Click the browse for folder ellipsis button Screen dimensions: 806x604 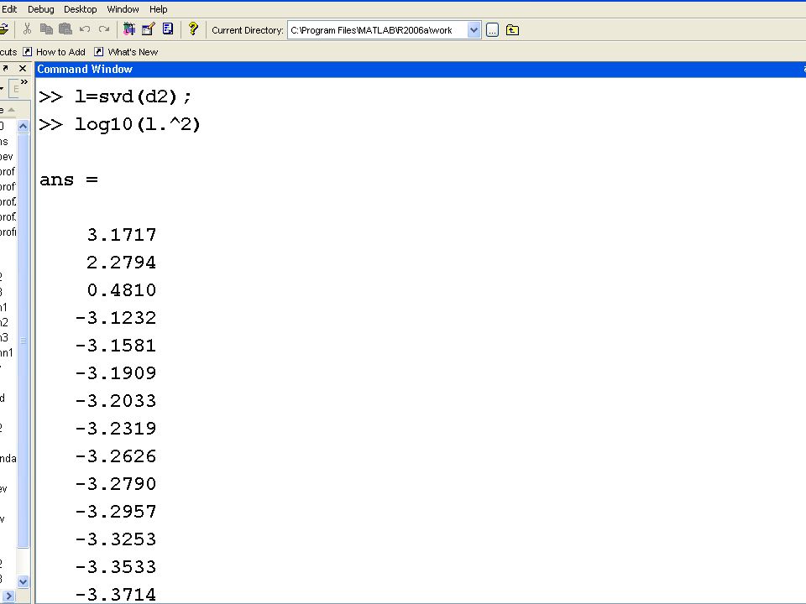click(x=492, y=30)
